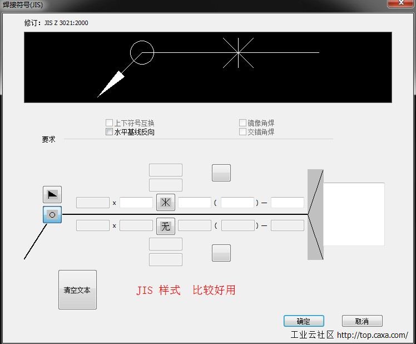Close the 焊接符号(JIS) dialog window
The image size is (416, 344).
click(401, 3)
